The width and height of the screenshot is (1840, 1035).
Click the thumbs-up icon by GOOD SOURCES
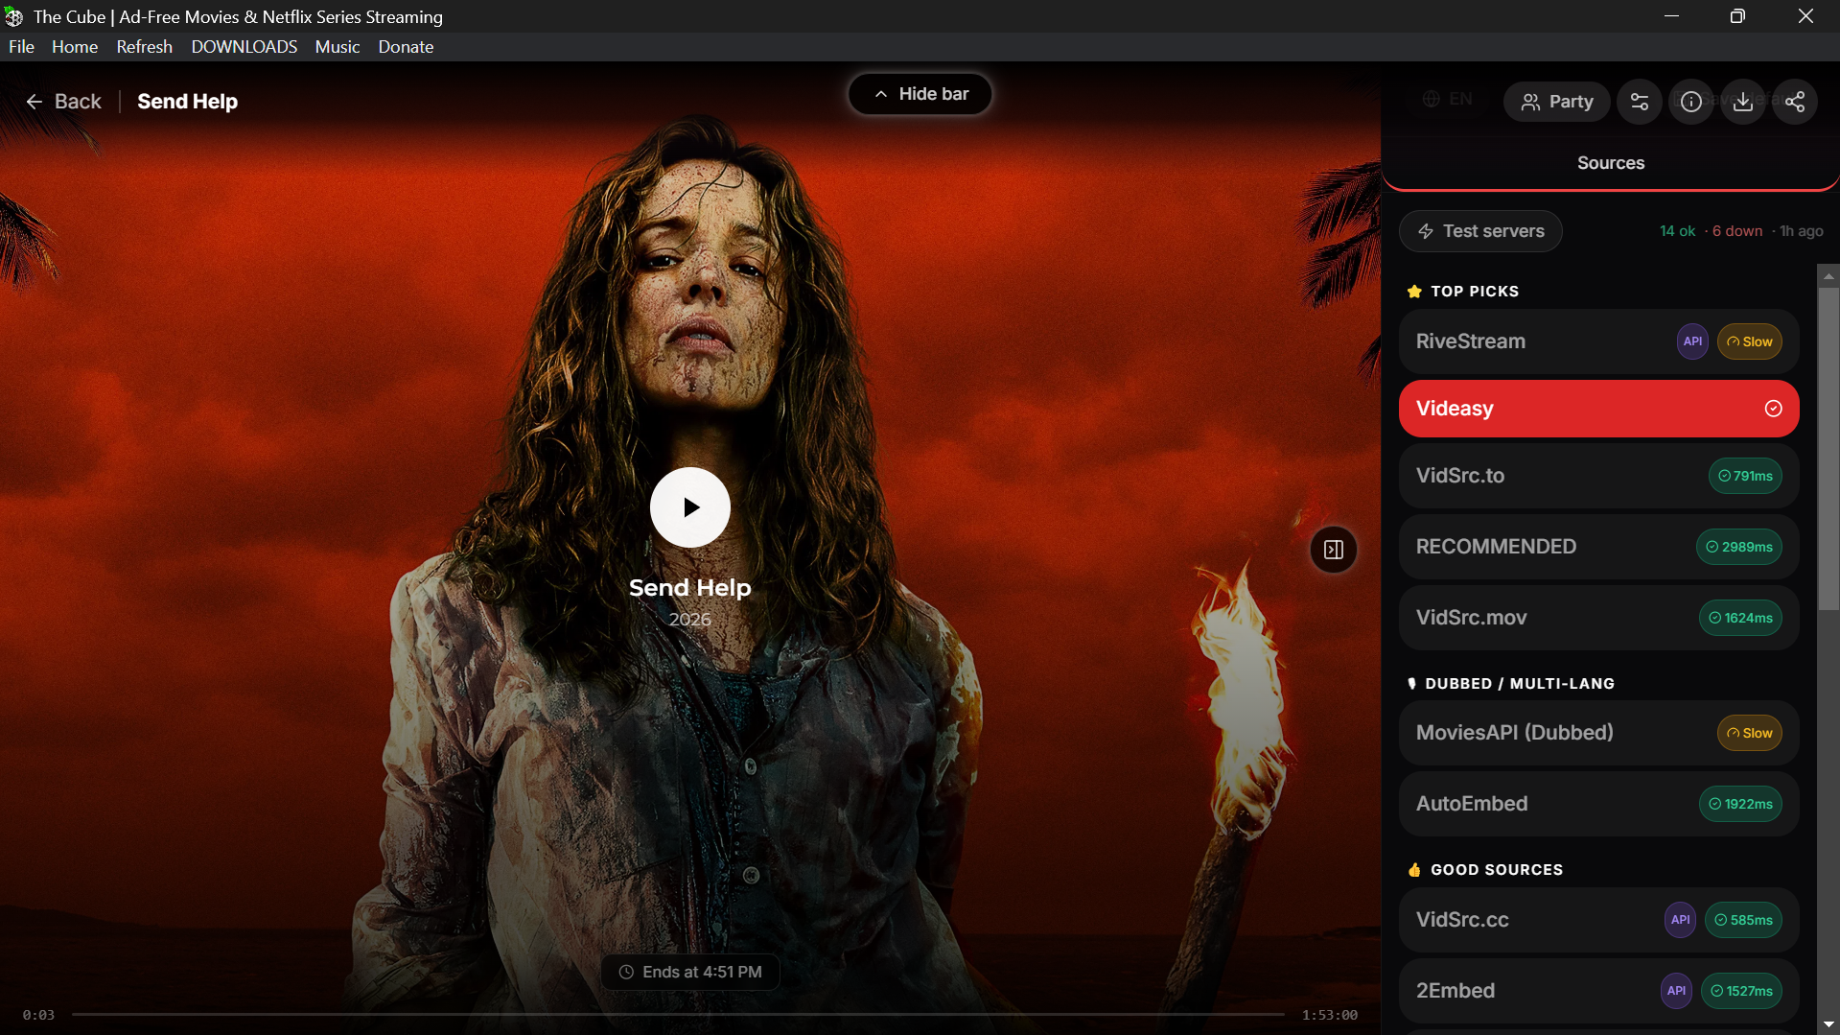click(1414, 870)
